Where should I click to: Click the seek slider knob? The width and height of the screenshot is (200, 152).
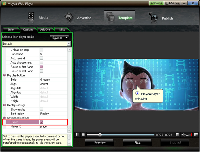point(100,135)
